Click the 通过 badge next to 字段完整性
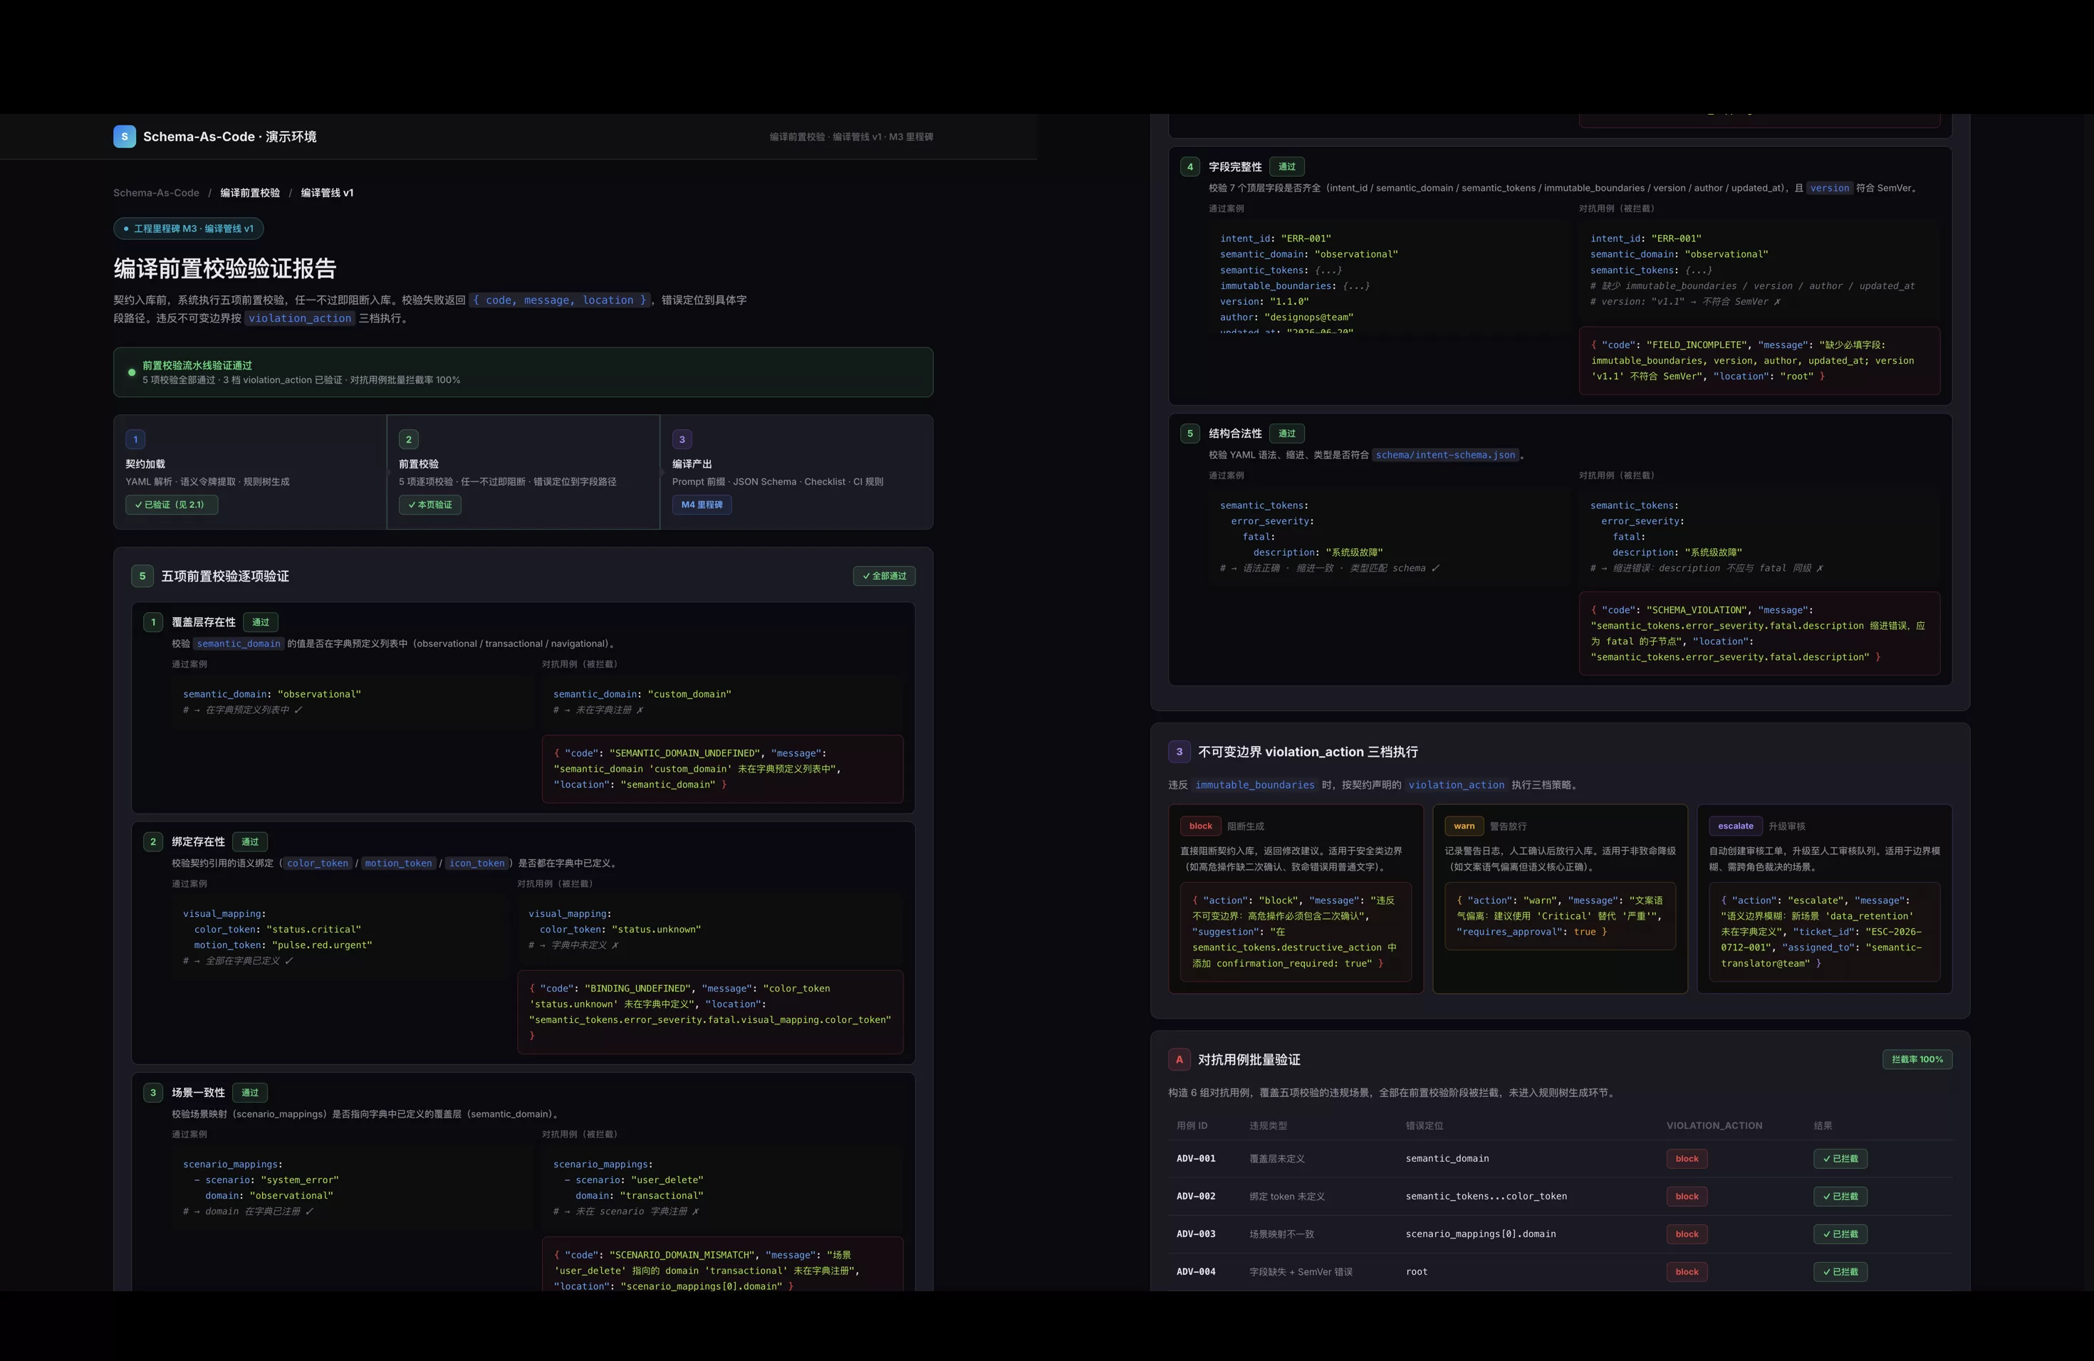Screen dimensions: 2094x1361 (1287, 166)
